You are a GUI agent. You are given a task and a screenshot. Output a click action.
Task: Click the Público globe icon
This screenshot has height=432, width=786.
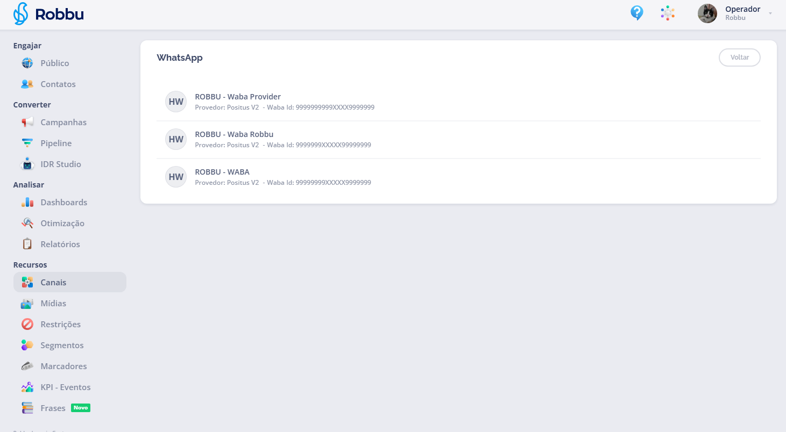point(27,63)
